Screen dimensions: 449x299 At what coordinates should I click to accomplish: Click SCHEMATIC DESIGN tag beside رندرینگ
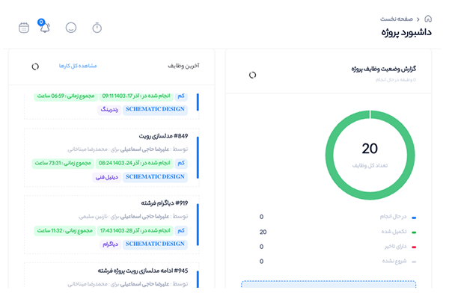tap(155, 109)
